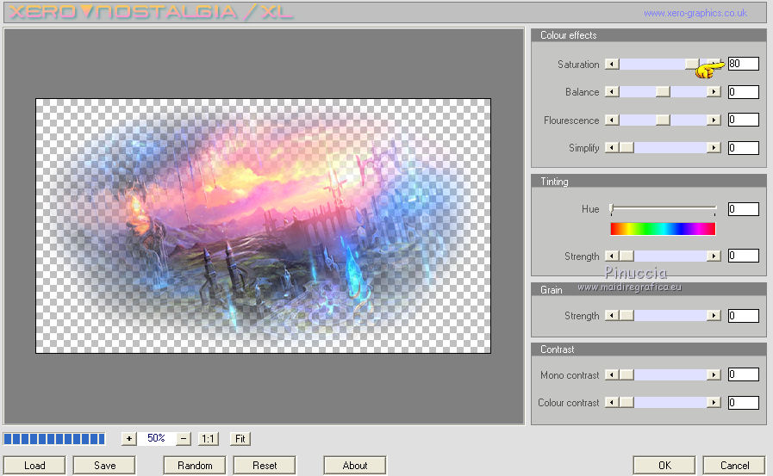Set preview zoom to 1:1
The height and width of the screenshot is (476, 773).
(208, 438)
